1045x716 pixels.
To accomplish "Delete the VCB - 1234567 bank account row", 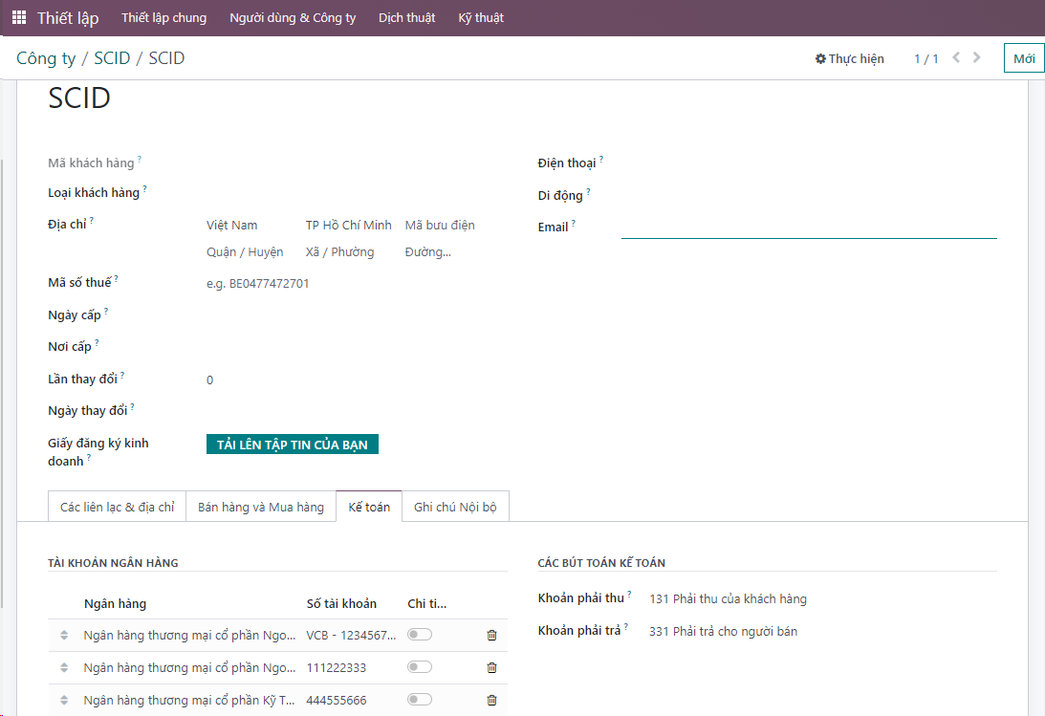I will [x=491, y=636].
